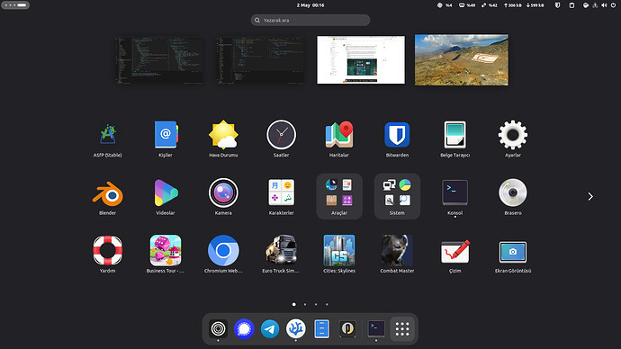The image size is (621, 349).
Task: Open volume speaker icon in top bar
Action: pyautogui.click(x=604, y=5)
